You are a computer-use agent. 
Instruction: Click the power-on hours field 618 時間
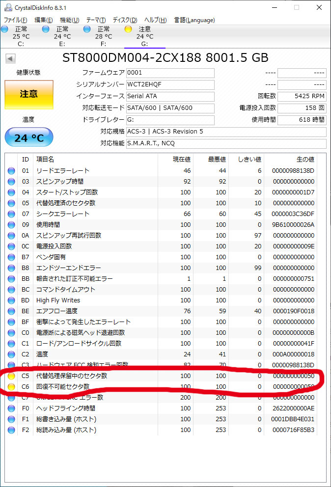click(x=302, y=120)
